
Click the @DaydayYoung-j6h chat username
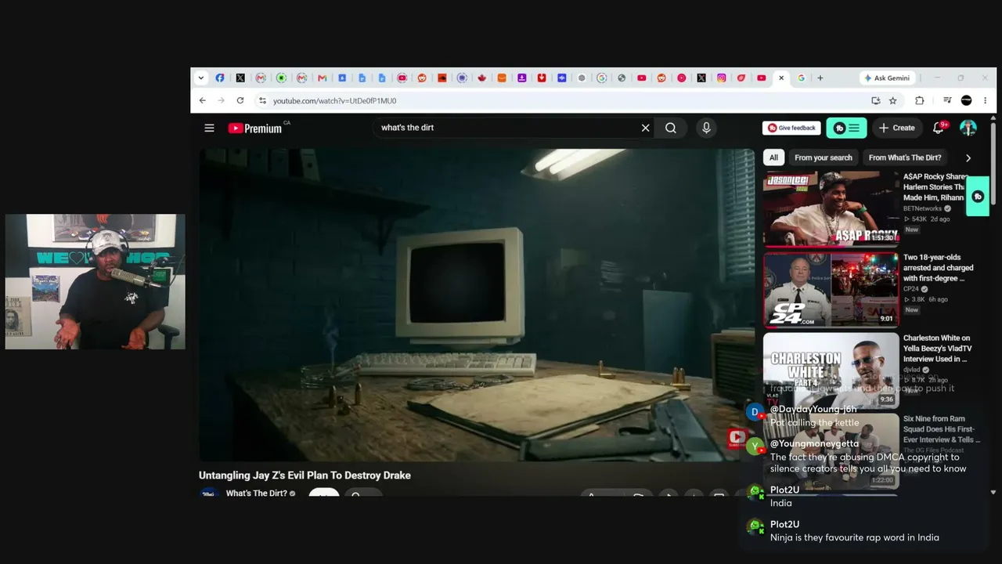[x=813, y=409]
